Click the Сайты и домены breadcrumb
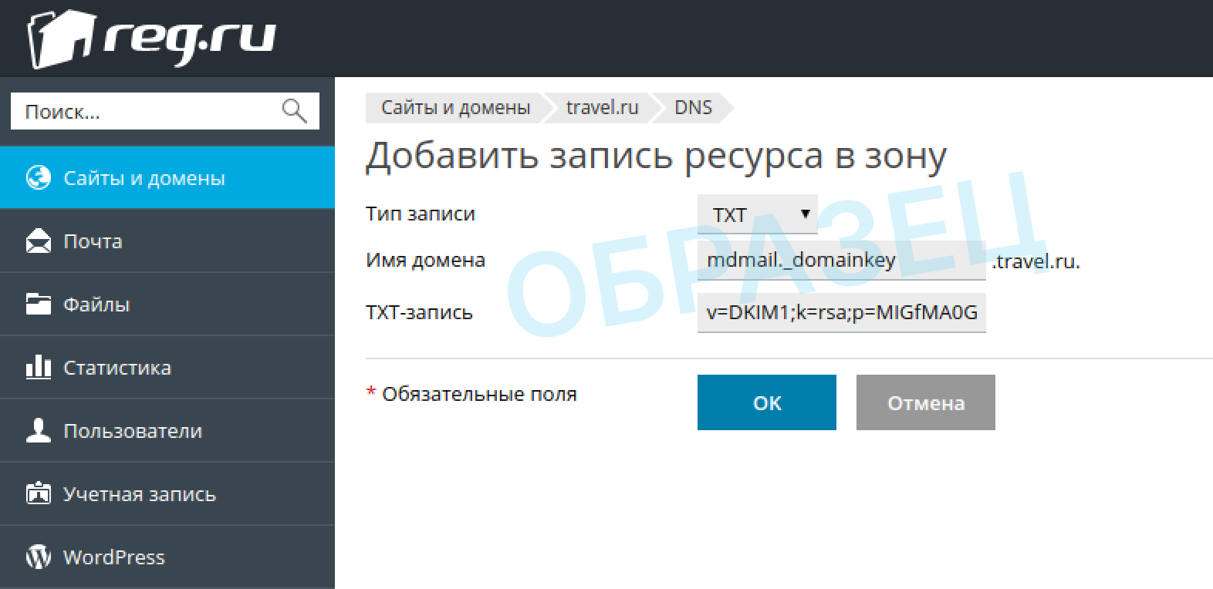The image size is (1213, 589). pos(455,107)
